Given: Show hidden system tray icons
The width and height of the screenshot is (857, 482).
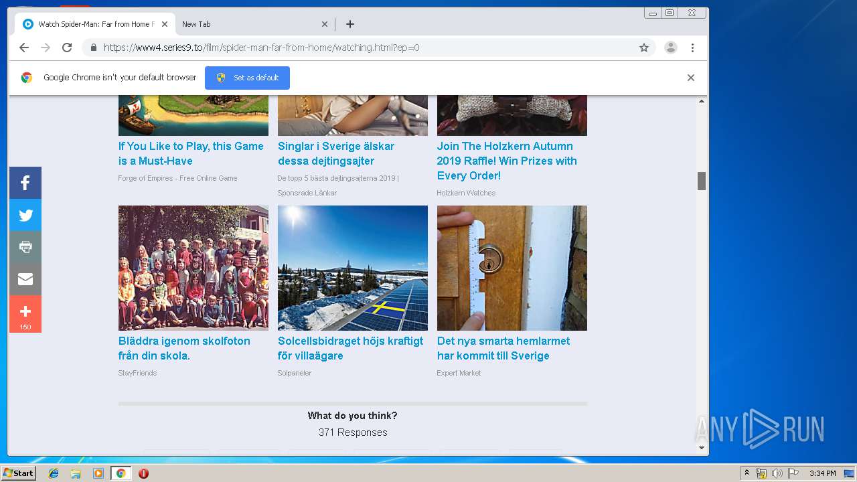Looking at the screenshot, I should pyautogui.click(x=747, y=473).
